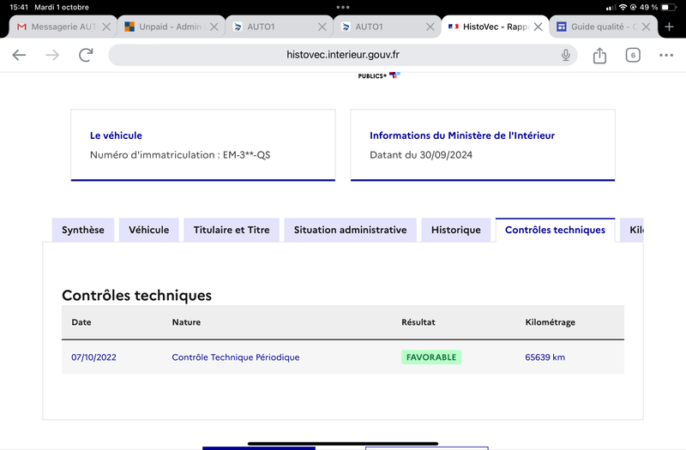Screen dimensions: 686x450
Task: Tap the microphone icon in address bar
Action: [x=566, y=55]
